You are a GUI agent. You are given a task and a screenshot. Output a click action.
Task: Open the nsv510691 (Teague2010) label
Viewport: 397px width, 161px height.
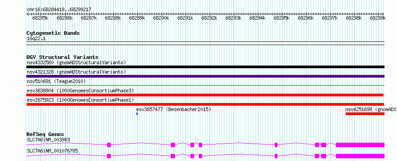[56, 81]
